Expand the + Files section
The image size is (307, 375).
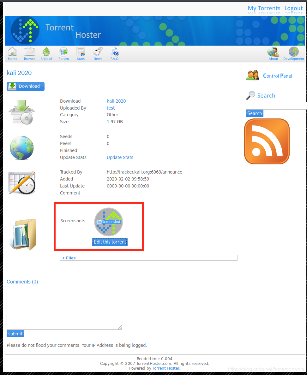(x=149, y=258)
